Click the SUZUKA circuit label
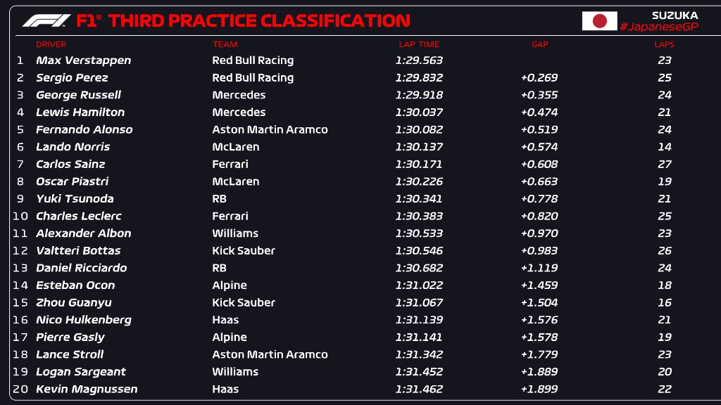This screenshot has width=721, height=405. point(675,15)
